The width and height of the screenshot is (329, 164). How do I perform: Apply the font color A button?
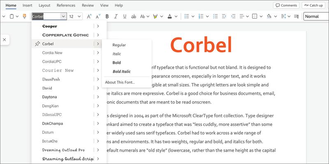170,16
